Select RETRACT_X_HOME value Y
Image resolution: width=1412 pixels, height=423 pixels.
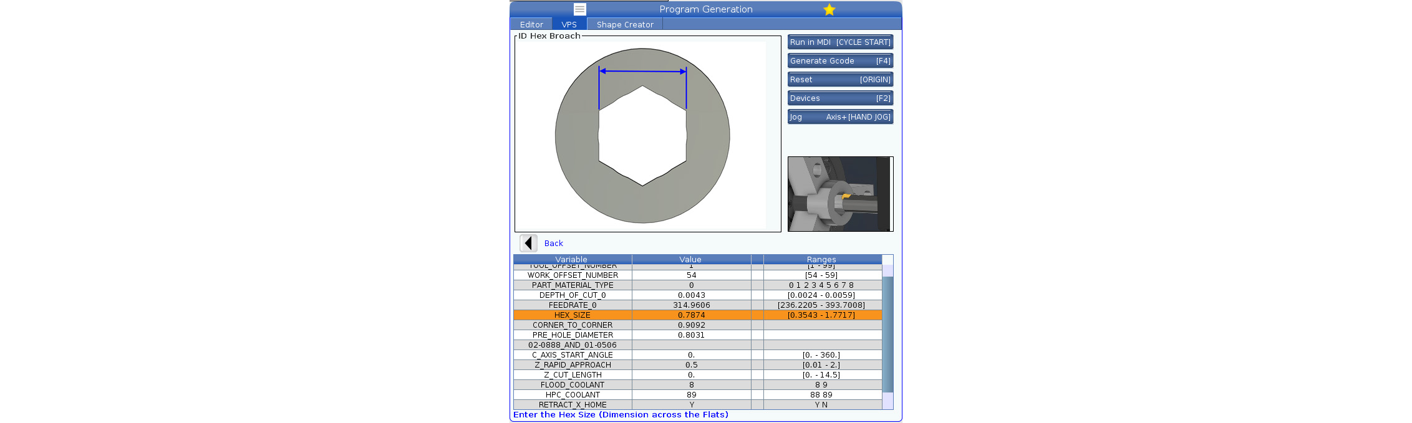point(691,405)
